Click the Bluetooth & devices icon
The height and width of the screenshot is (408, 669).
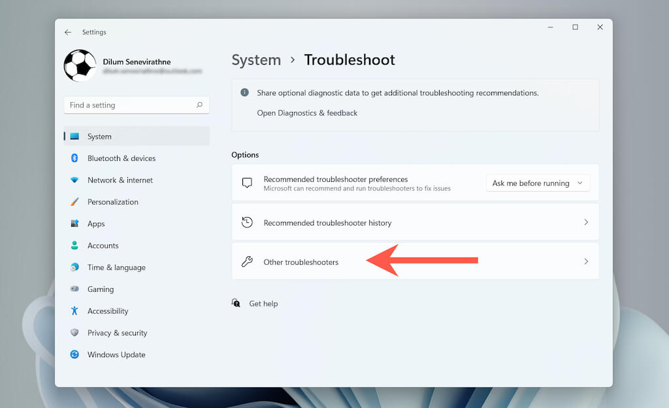click(x=74, y=158)
